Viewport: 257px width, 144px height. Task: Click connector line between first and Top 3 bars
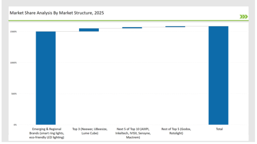67,32
